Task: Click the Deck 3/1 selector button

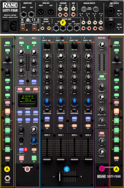Action: [x=7, y=43]
